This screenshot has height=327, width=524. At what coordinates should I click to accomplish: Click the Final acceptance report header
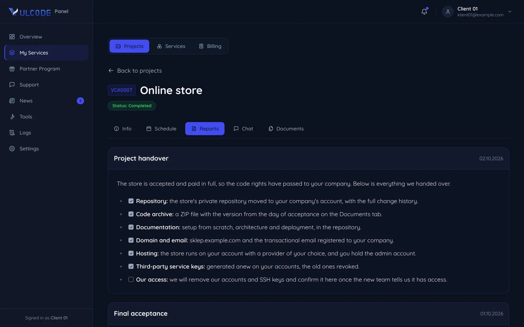[309, 314]
